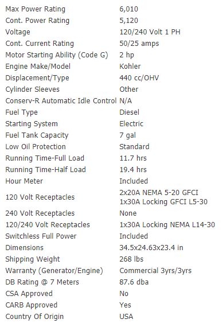Select the 1x30A Locking NEMA L14-30 value

coord(167,225)
